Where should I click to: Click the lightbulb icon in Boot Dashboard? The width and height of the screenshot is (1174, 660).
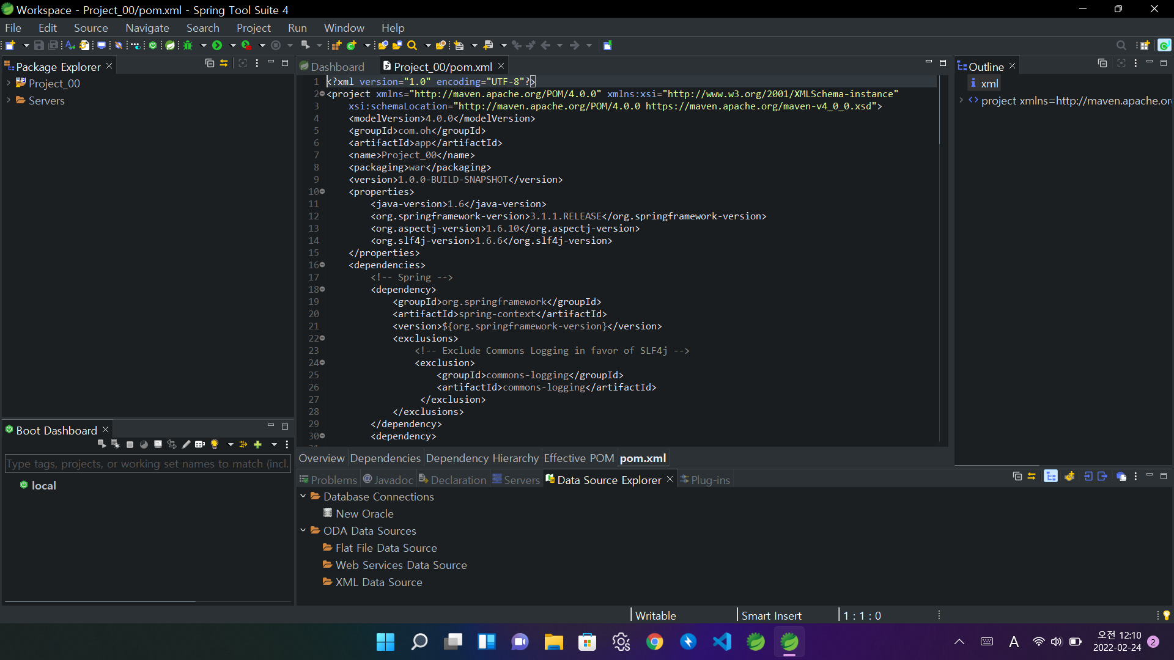pos(215,445)
